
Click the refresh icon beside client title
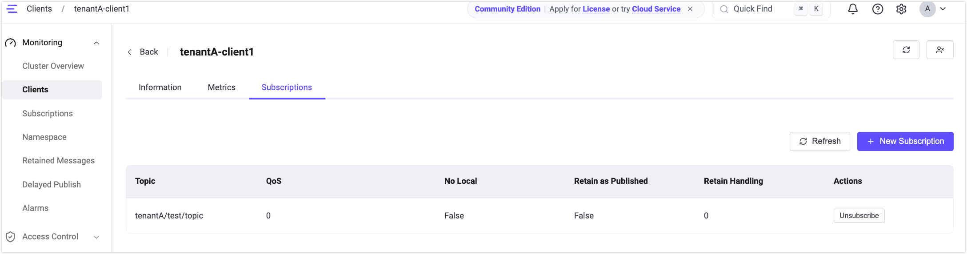tap(906, 50)
